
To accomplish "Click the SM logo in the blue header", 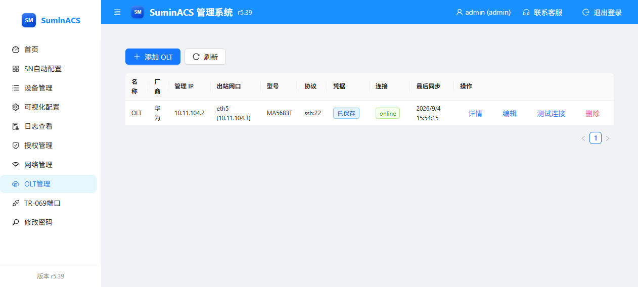I will point(138,12).
